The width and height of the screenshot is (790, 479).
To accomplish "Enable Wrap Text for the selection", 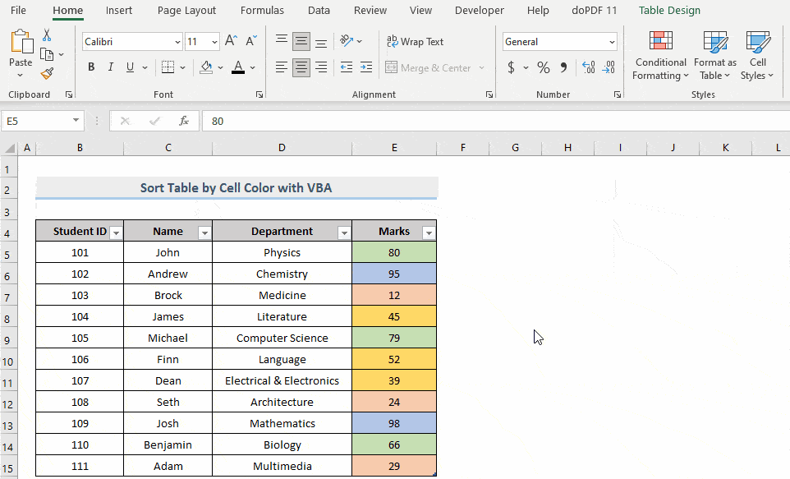I will [416, 41].
